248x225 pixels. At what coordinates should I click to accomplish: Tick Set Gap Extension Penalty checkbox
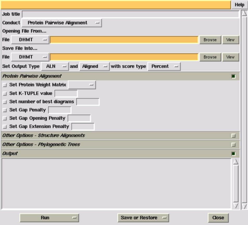point(4,127)
